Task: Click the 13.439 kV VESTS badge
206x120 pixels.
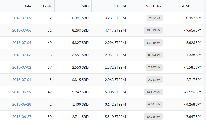Action: pos(153,43)
